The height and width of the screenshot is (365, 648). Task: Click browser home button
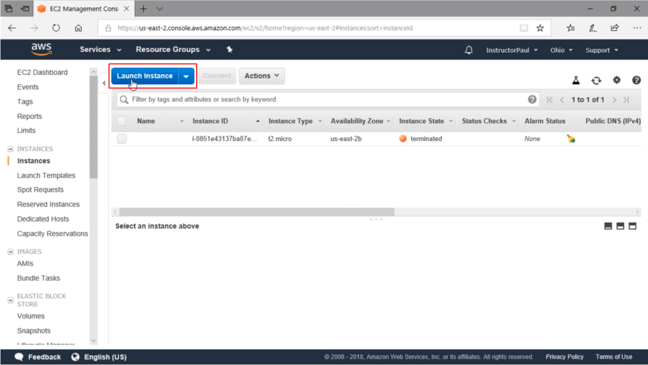pyautogui.click(x=79, y=28)
